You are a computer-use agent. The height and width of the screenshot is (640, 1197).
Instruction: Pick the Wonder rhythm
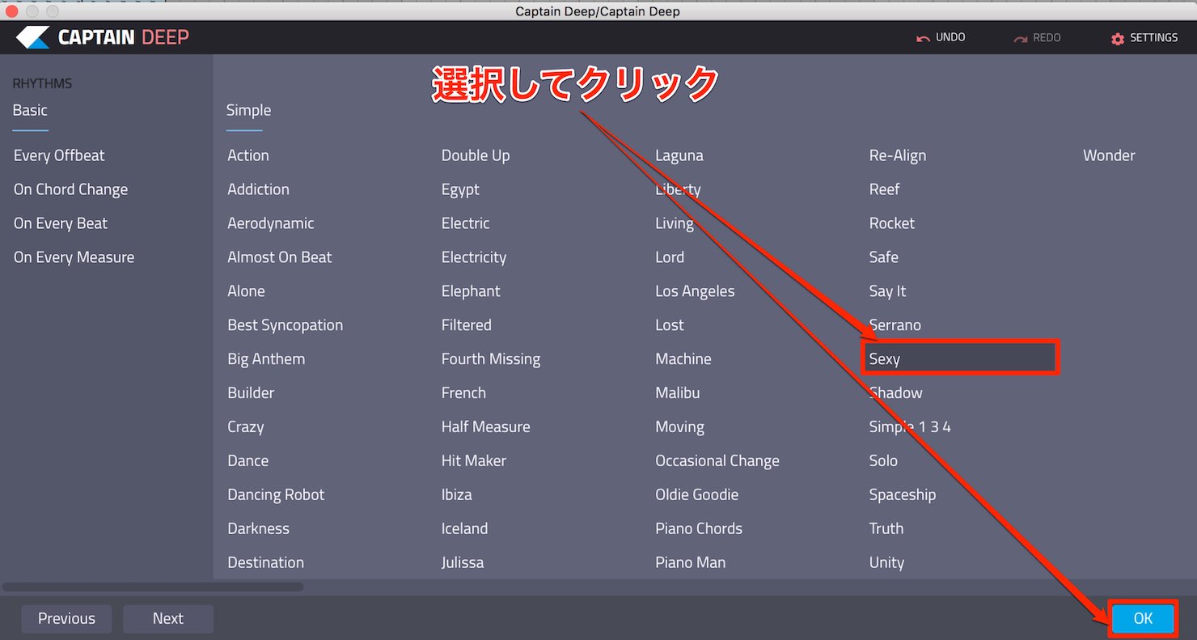1109,155
